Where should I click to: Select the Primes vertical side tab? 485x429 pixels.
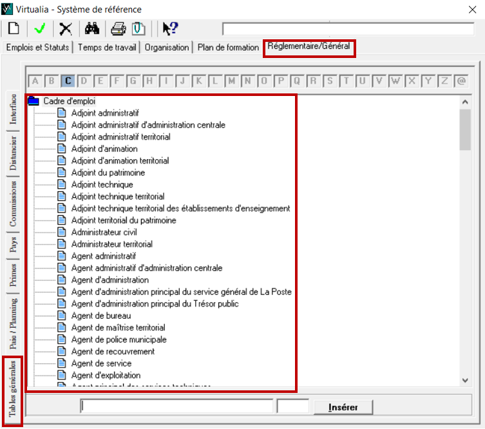click(x=13, y=274)
